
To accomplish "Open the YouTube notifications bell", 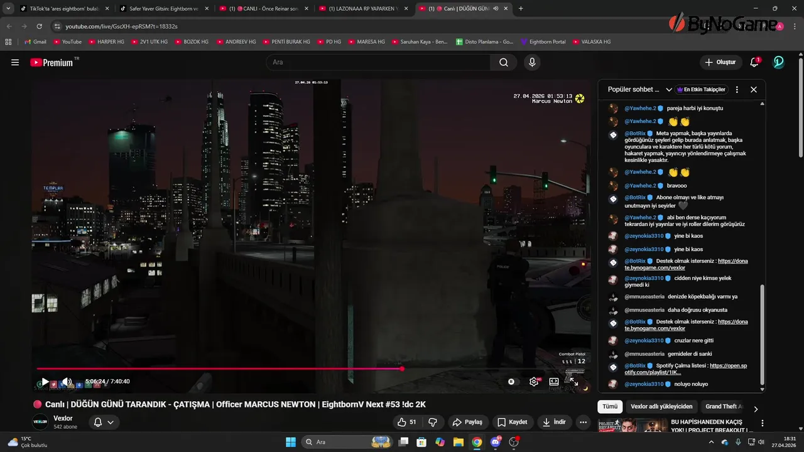I will coord(754,62).
